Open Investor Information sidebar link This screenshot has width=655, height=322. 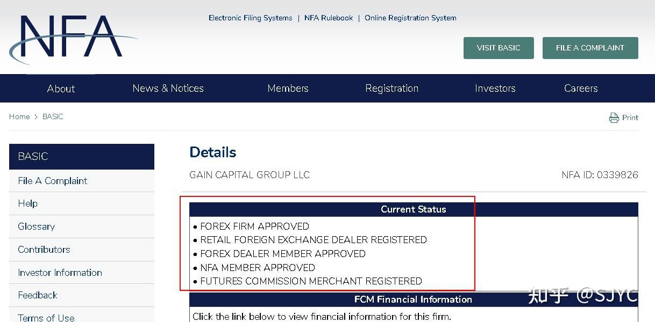(60, 273)
